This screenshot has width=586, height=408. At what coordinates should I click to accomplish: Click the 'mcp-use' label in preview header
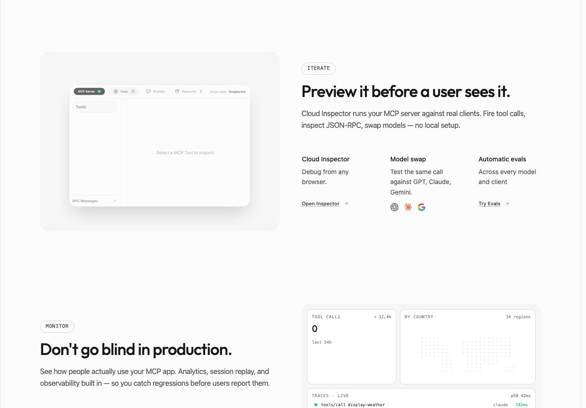[218, 92]
